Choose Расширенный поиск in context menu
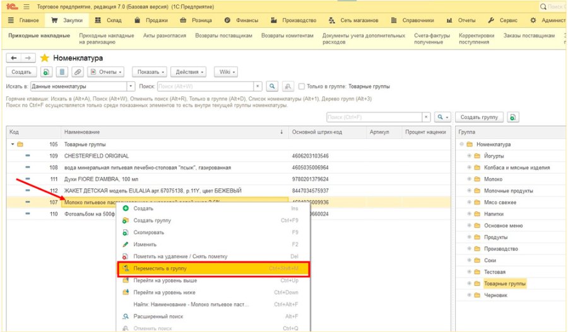568x332 pixels. [214, 316]
